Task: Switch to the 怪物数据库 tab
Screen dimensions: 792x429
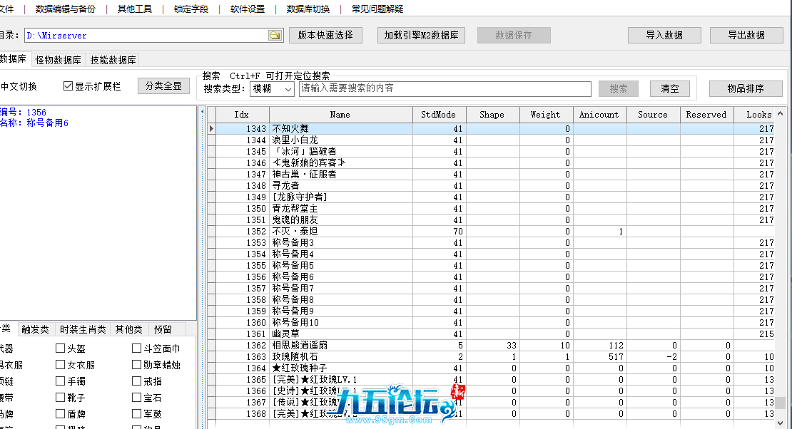Action: pos(58,61)
